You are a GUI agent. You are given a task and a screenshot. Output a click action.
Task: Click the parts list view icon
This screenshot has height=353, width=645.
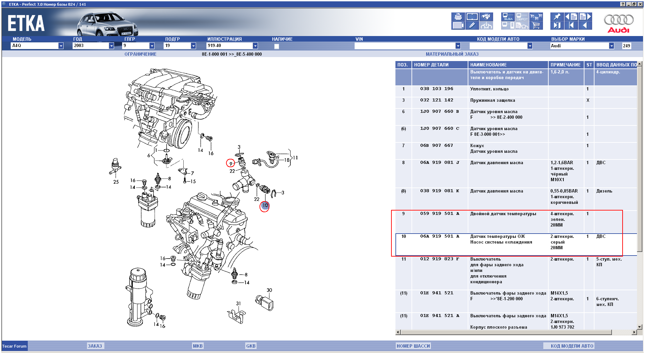coord(458,25)
